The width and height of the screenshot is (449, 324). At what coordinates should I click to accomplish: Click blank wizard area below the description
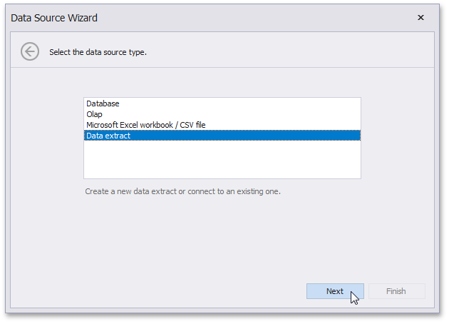222,236
